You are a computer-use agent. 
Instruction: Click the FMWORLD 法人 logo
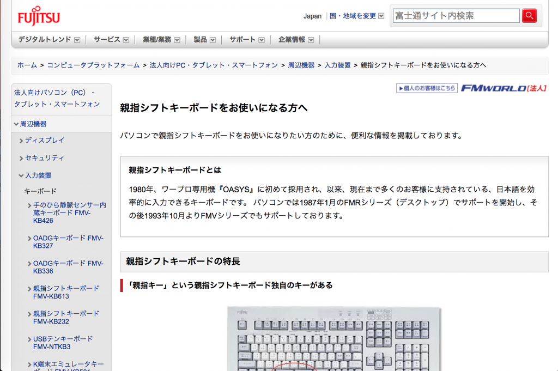(504, 88)
